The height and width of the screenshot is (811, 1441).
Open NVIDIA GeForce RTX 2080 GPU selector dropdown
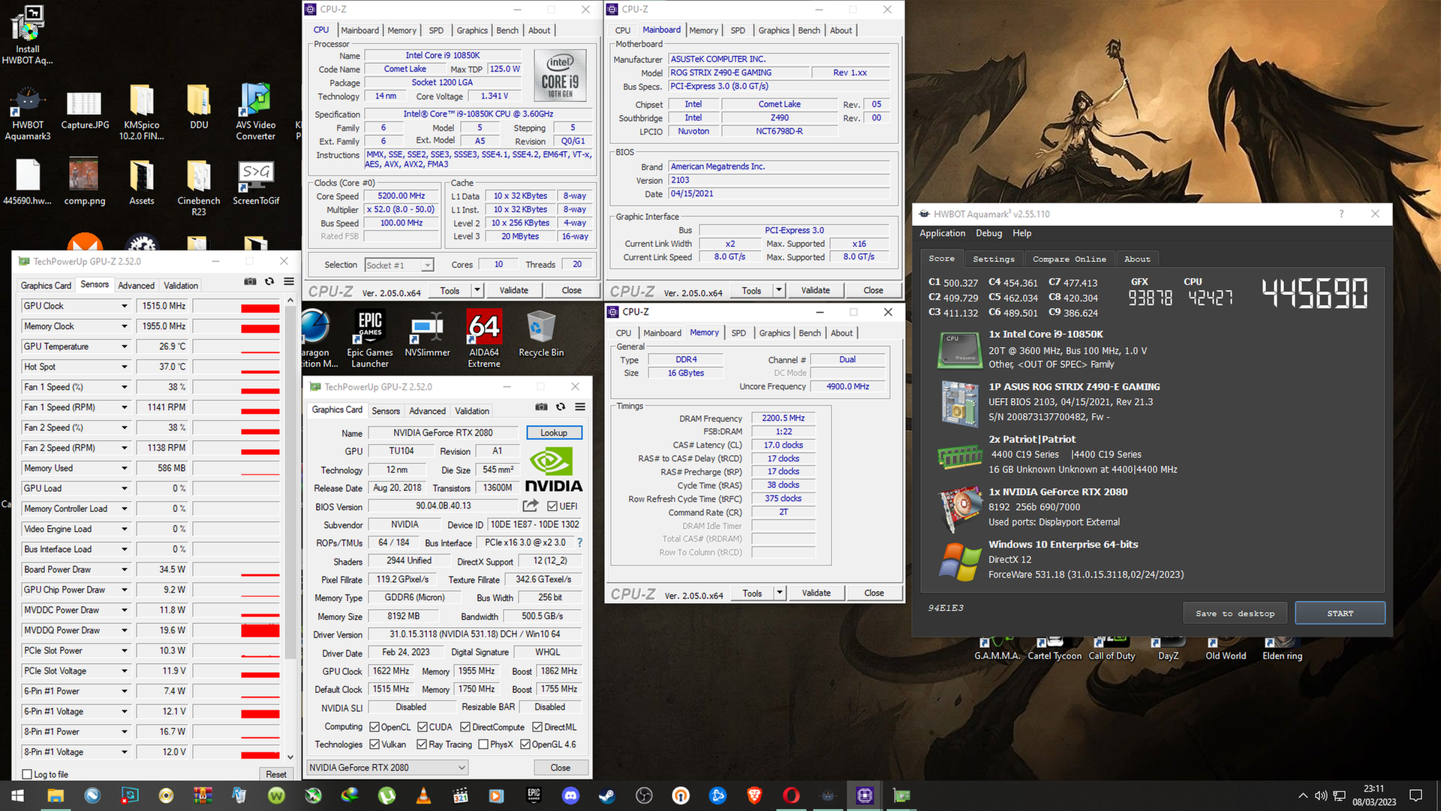pyautogui.click(x=388, y=767)
